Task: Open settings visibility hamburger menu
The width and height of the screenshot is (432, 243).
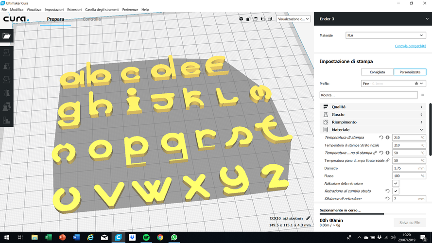Action: coord(423,95)
